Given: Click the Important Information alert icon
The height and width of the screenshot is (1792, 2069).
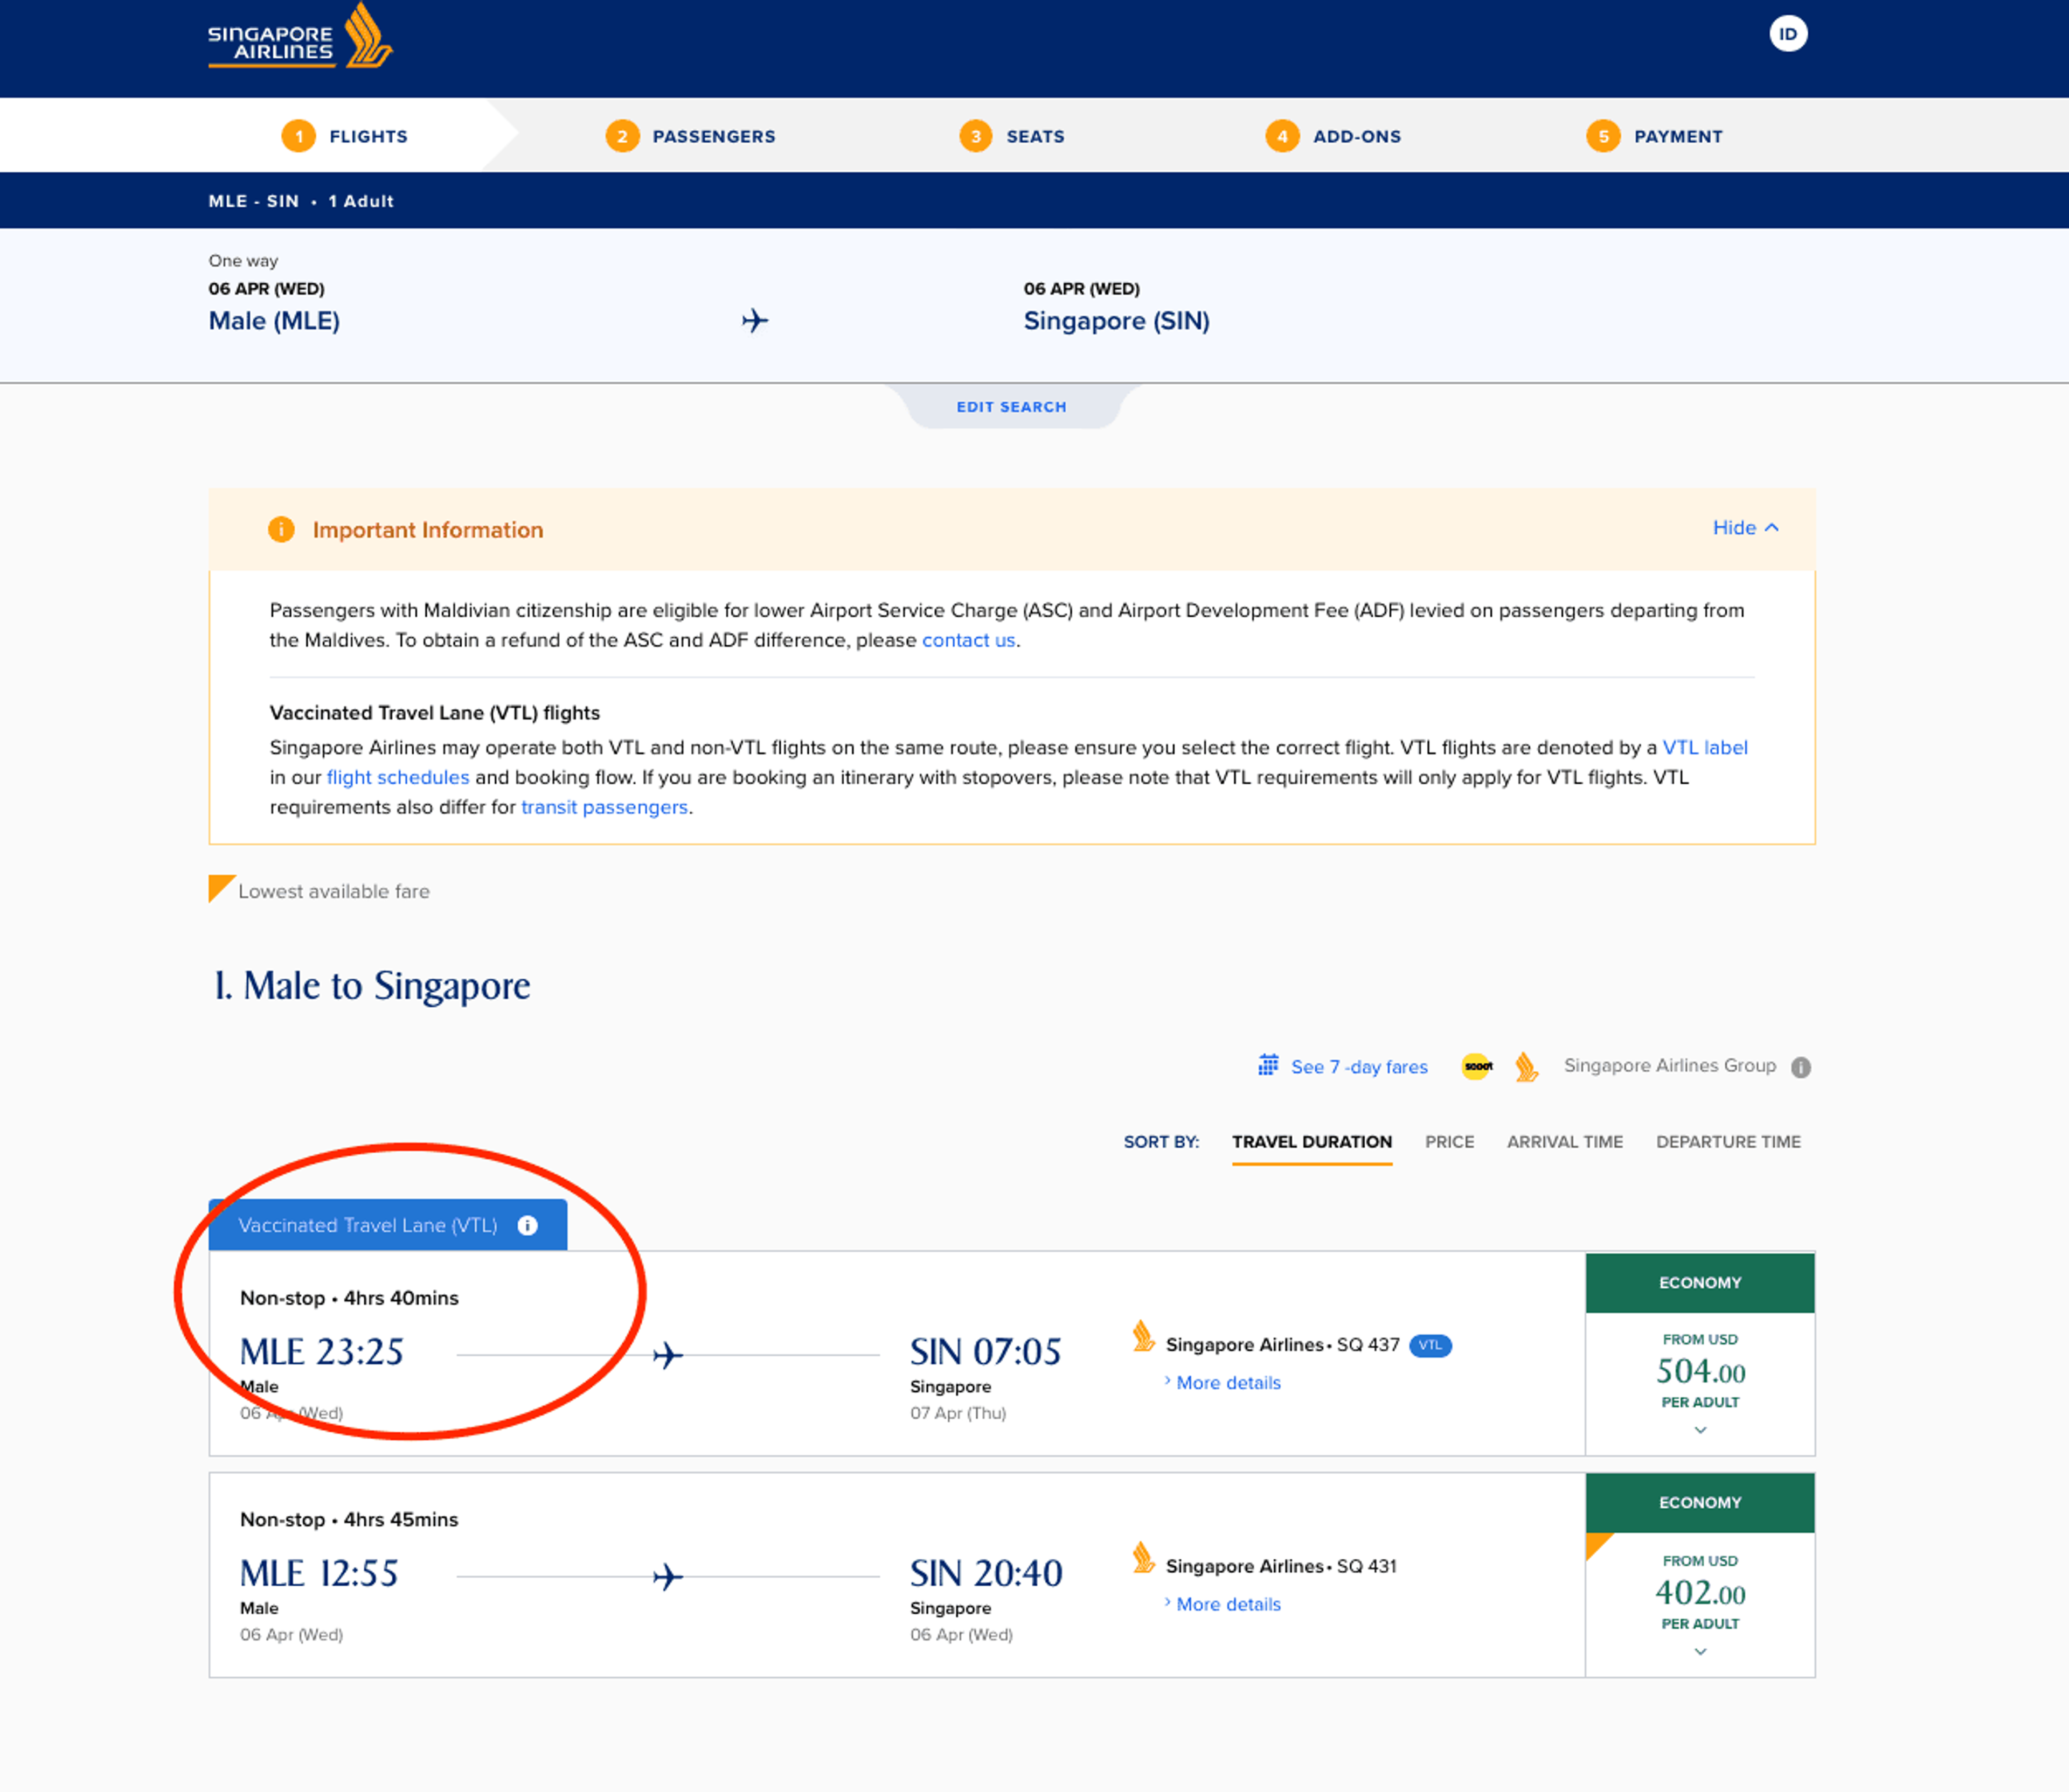Looking at the screenshot, I should tap(281, 529).
